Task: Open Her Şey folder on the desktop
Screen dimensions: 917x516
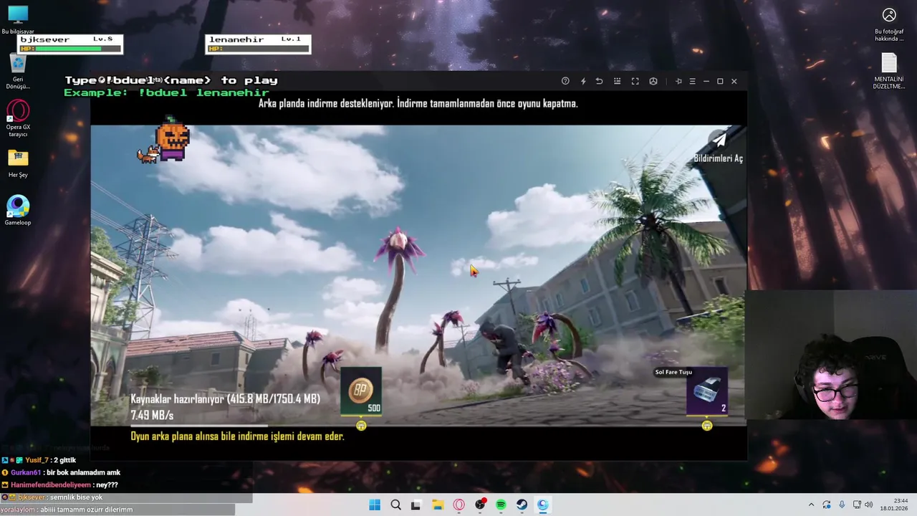Action: (x=18, y=163)
